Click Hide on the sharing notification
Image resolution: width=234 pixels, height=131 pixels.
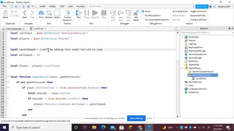(x=150, y=118)
